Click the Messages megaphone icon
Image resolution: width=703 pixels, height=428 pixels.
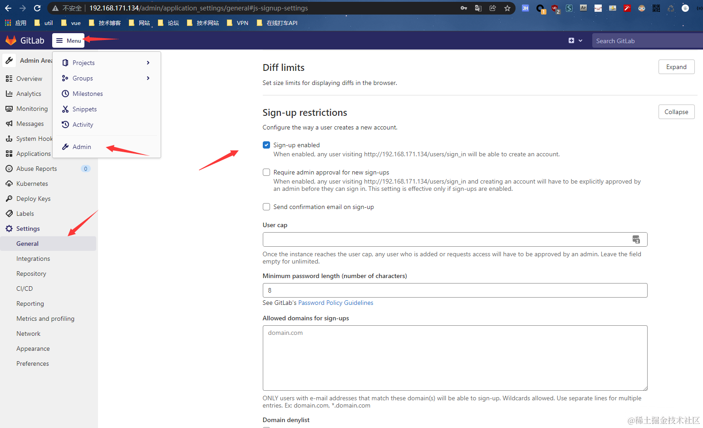[x=9, y=124]
